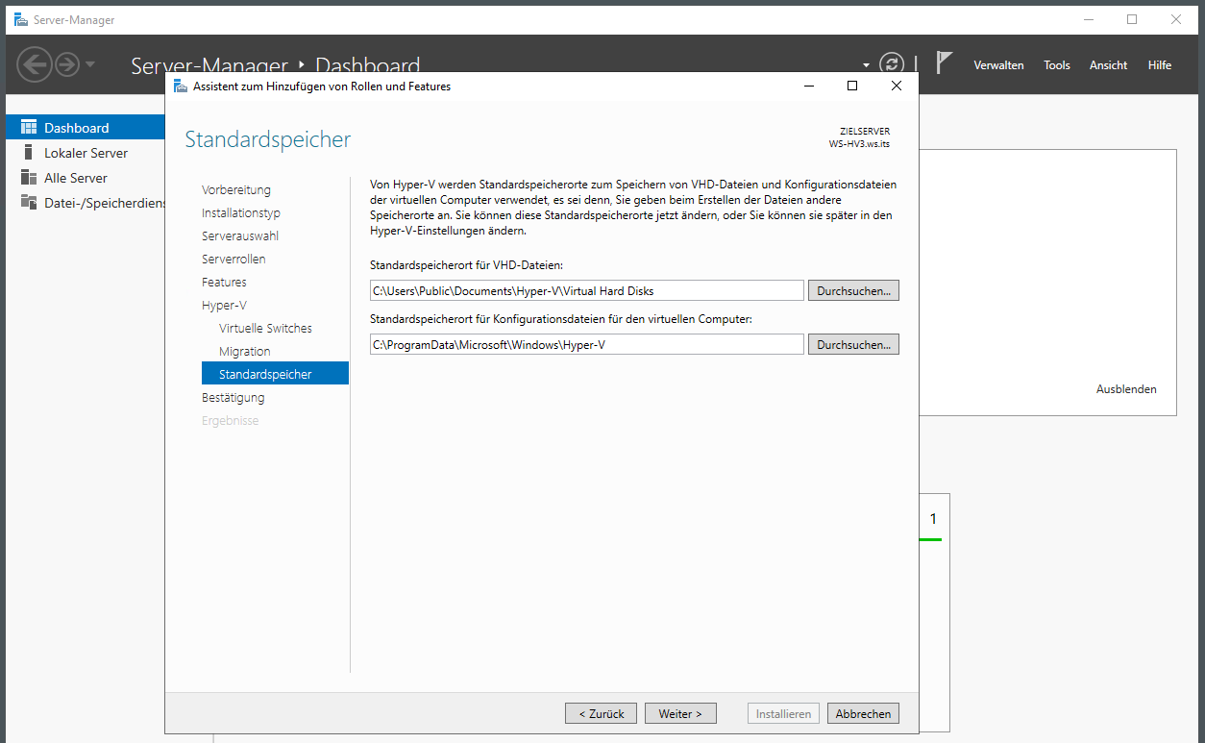Click the Lokaler Server icon

point(28,153)
